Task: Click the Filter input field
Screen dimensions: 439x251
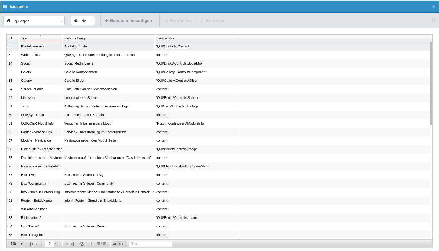Action: [150, 244]
